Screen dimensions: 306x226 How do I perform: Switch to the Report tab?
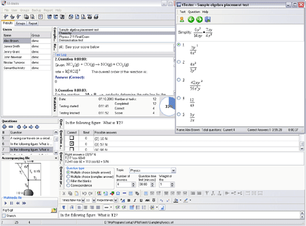(x=32, y=23)
